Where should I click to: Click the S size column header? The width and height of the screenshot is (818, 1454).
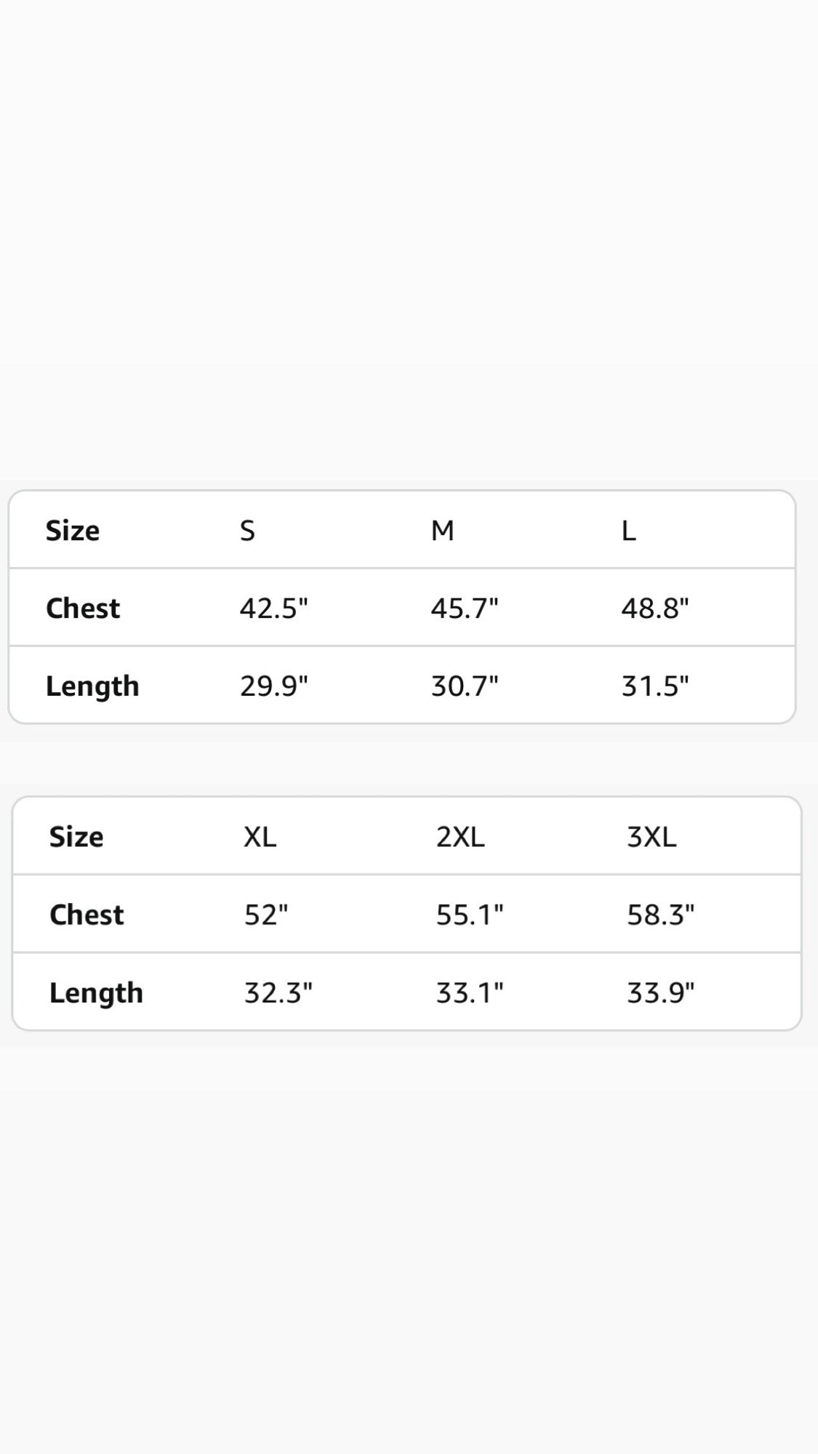(x=247, y=531)
